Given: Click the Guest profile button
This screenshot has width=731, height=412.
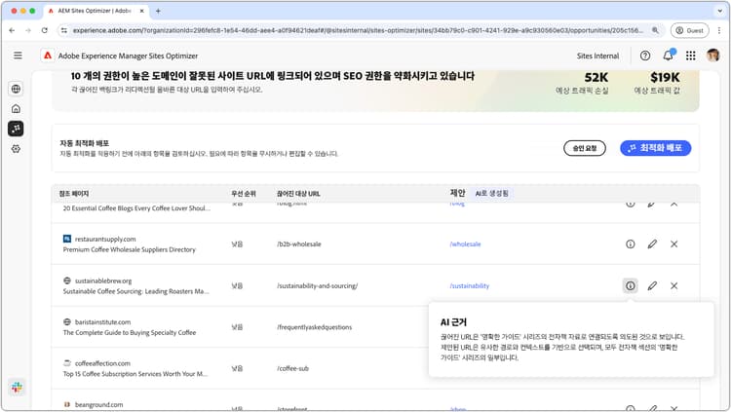Looking at the screenshot, I should pyautogui.click(x=689, y=30).
